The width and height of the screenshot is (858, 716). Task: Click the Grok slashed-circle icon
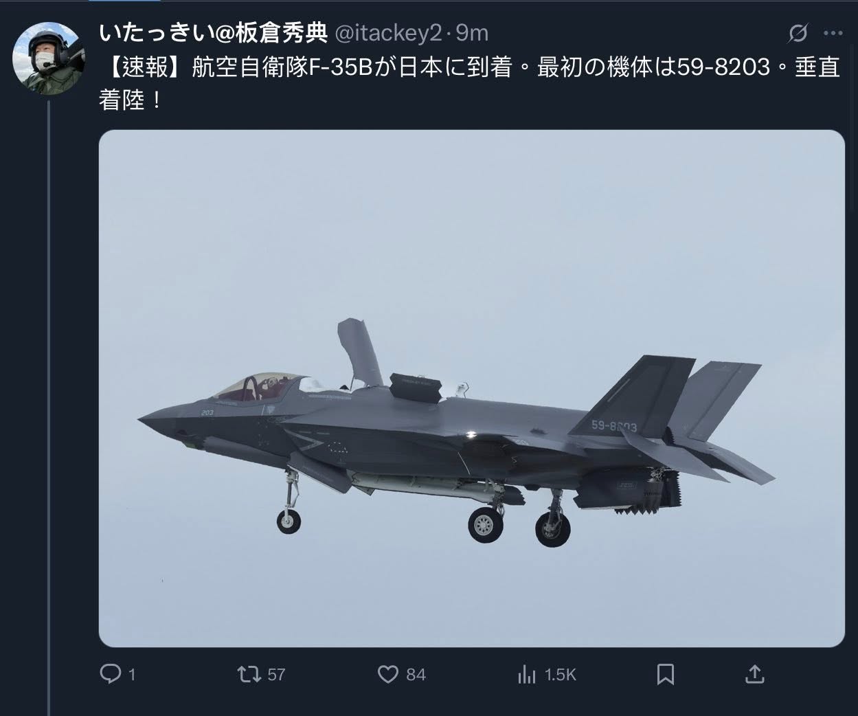click(x=798, y=32)
